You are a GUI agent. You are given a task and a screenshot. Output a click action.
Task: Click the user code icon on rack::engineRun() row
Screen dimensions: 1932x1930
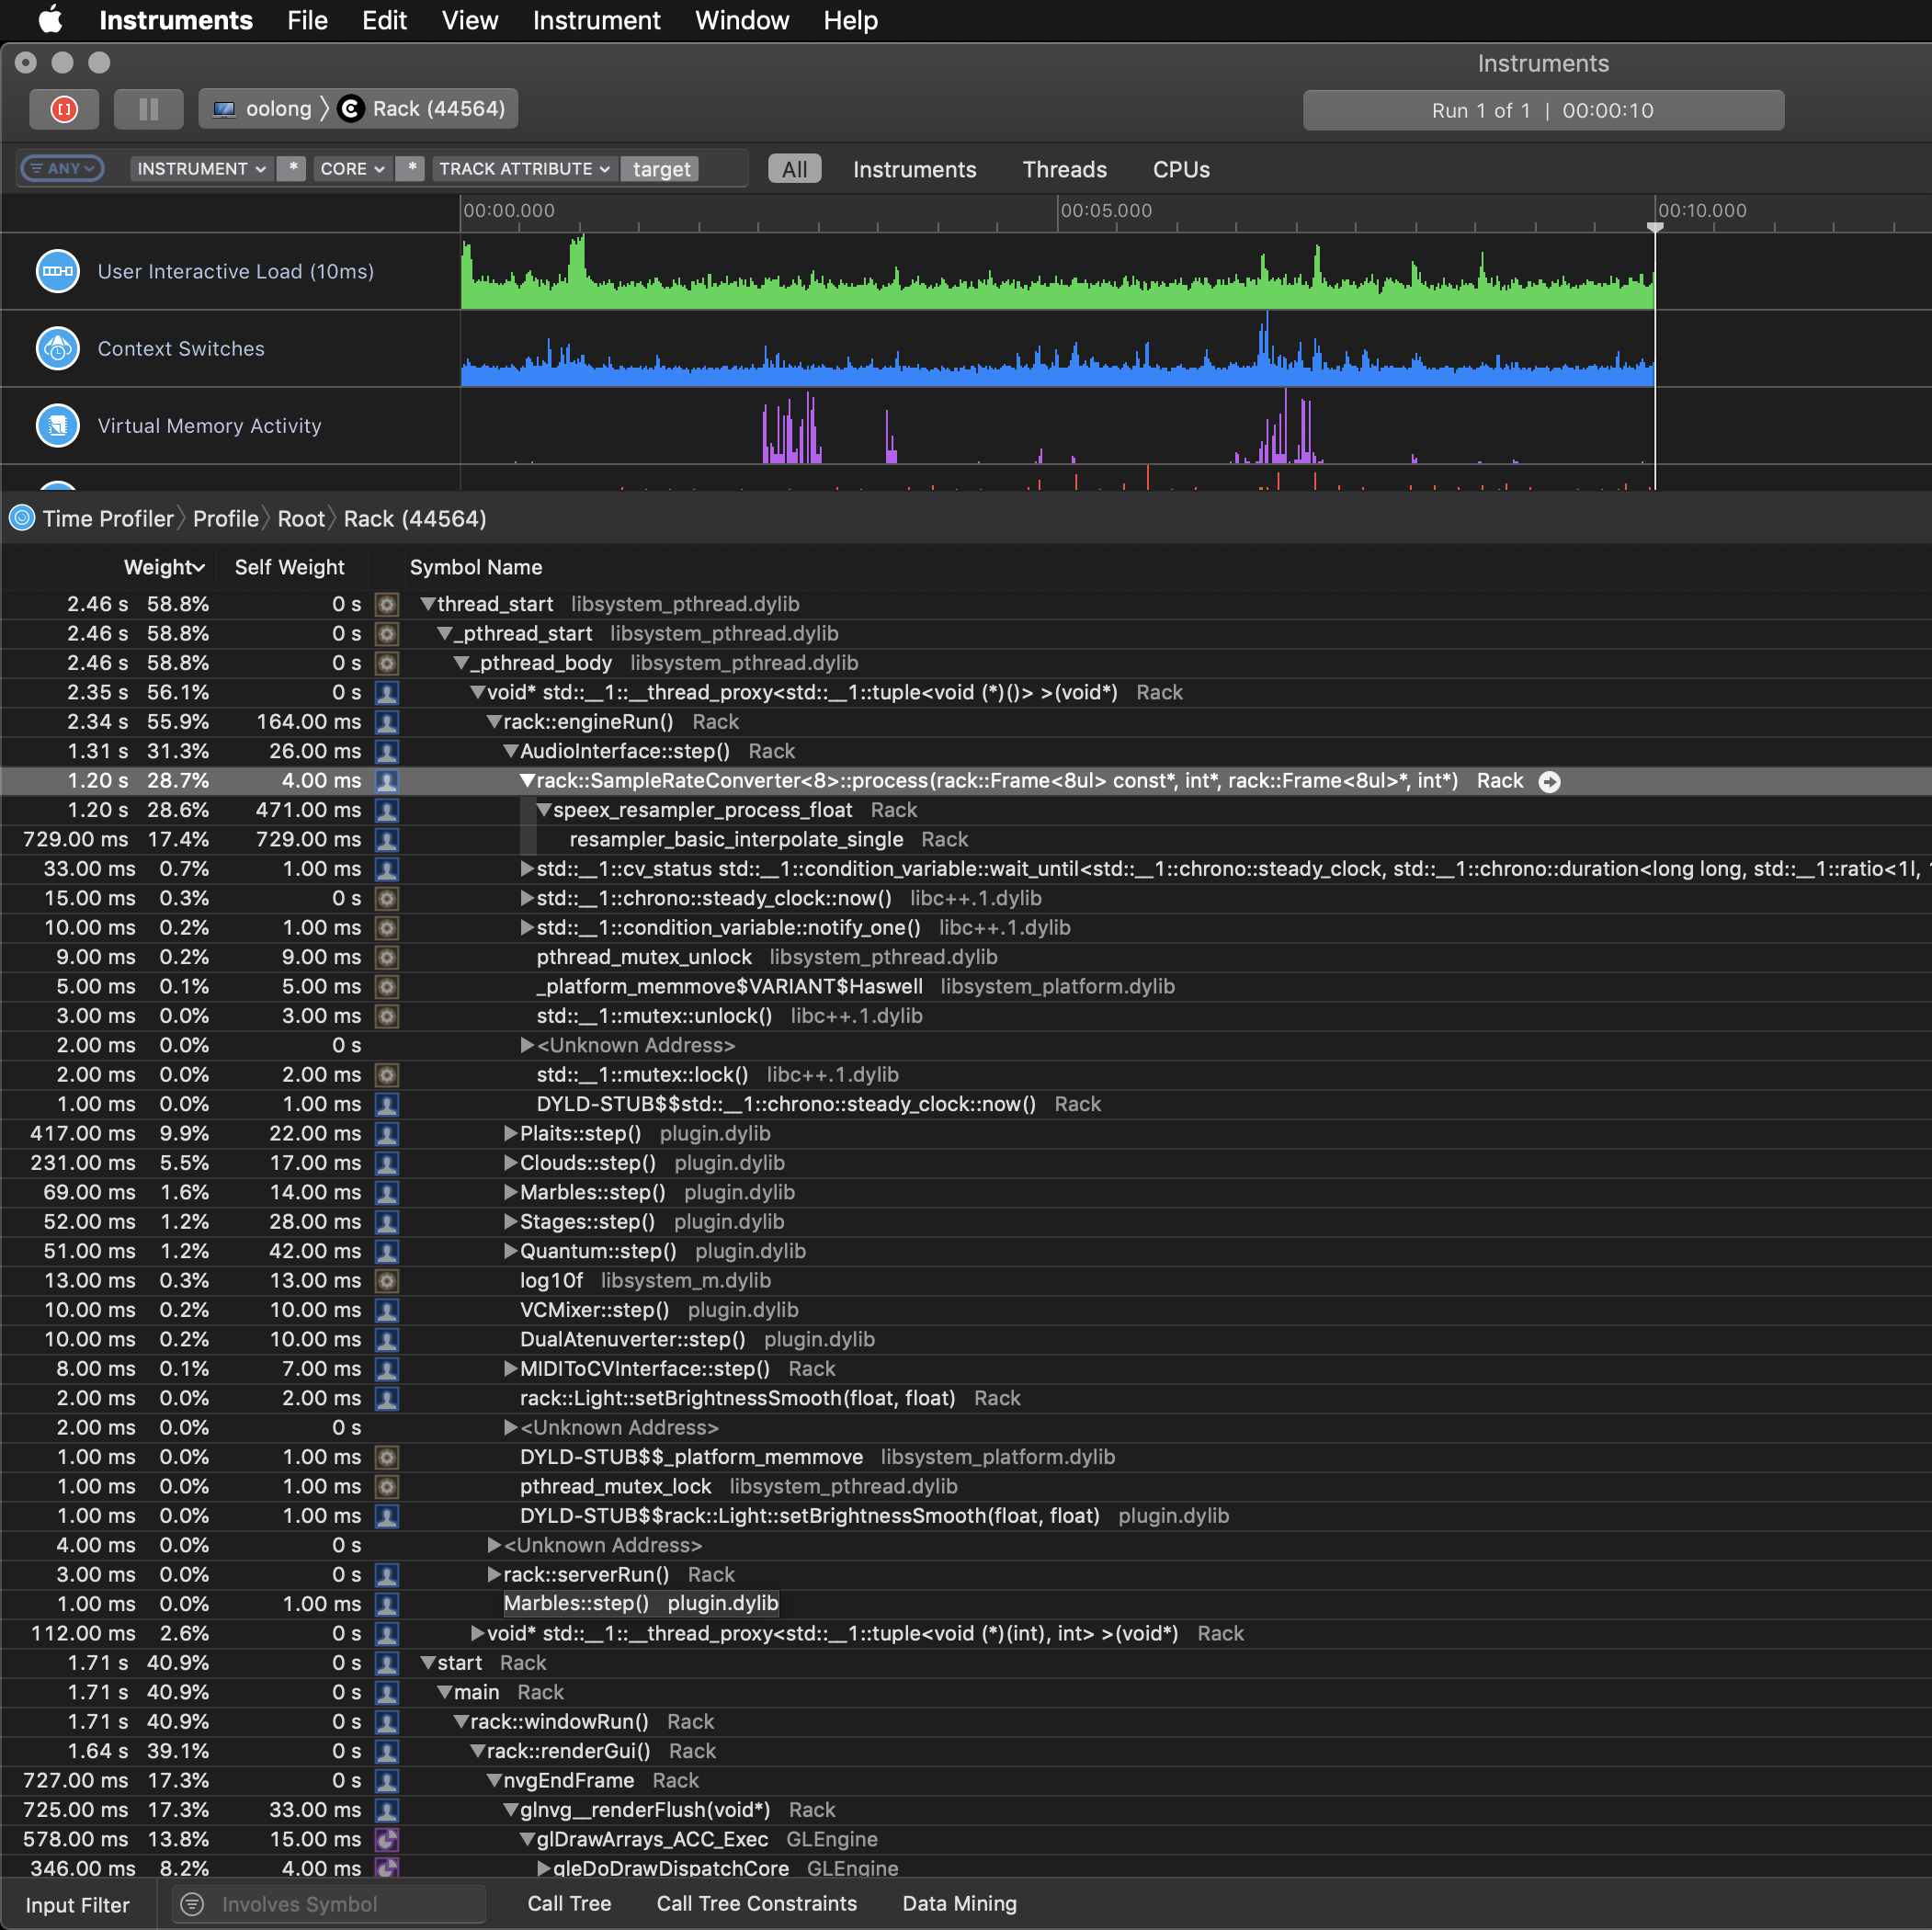(x=387, y=722)
